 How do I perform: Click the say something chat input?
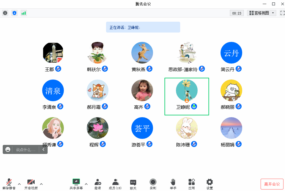[x=25, y=149]
